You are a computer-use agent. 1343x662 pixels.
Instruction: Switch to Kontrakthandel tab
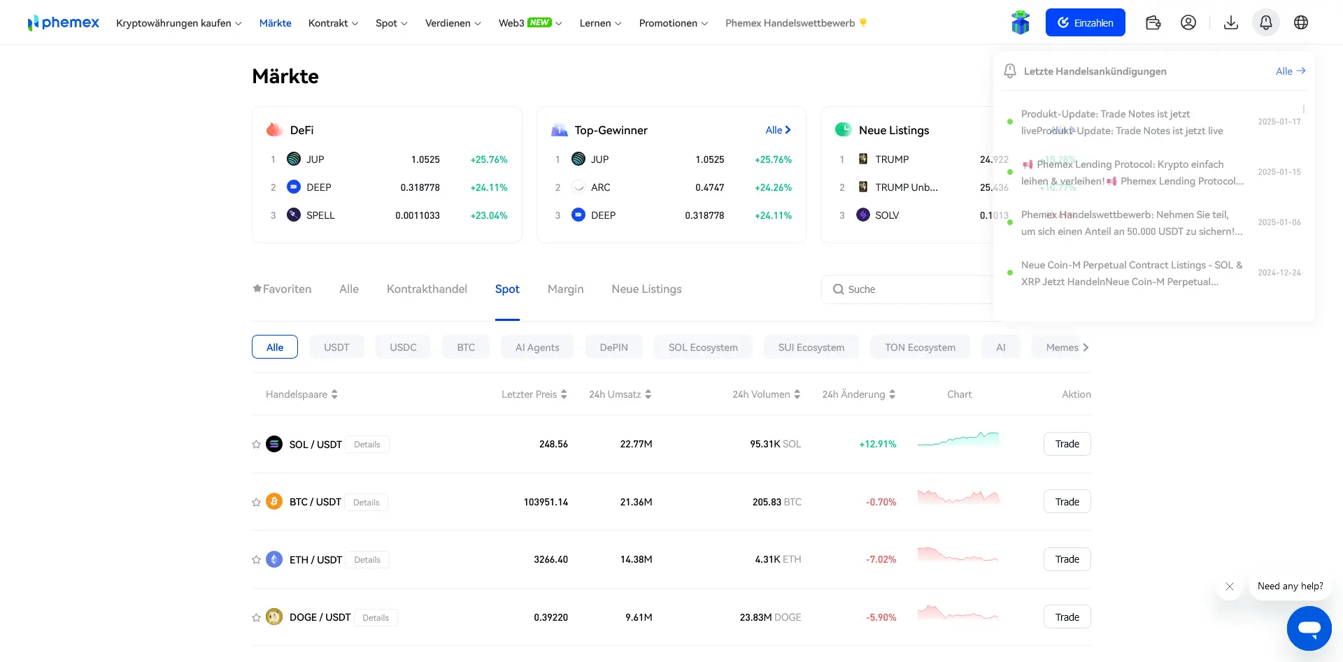[427, 289]
